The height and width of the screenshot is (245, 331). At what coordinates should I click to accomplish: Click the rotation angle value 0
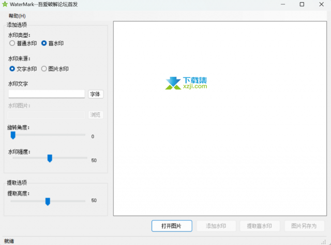(x=93, y=137)
